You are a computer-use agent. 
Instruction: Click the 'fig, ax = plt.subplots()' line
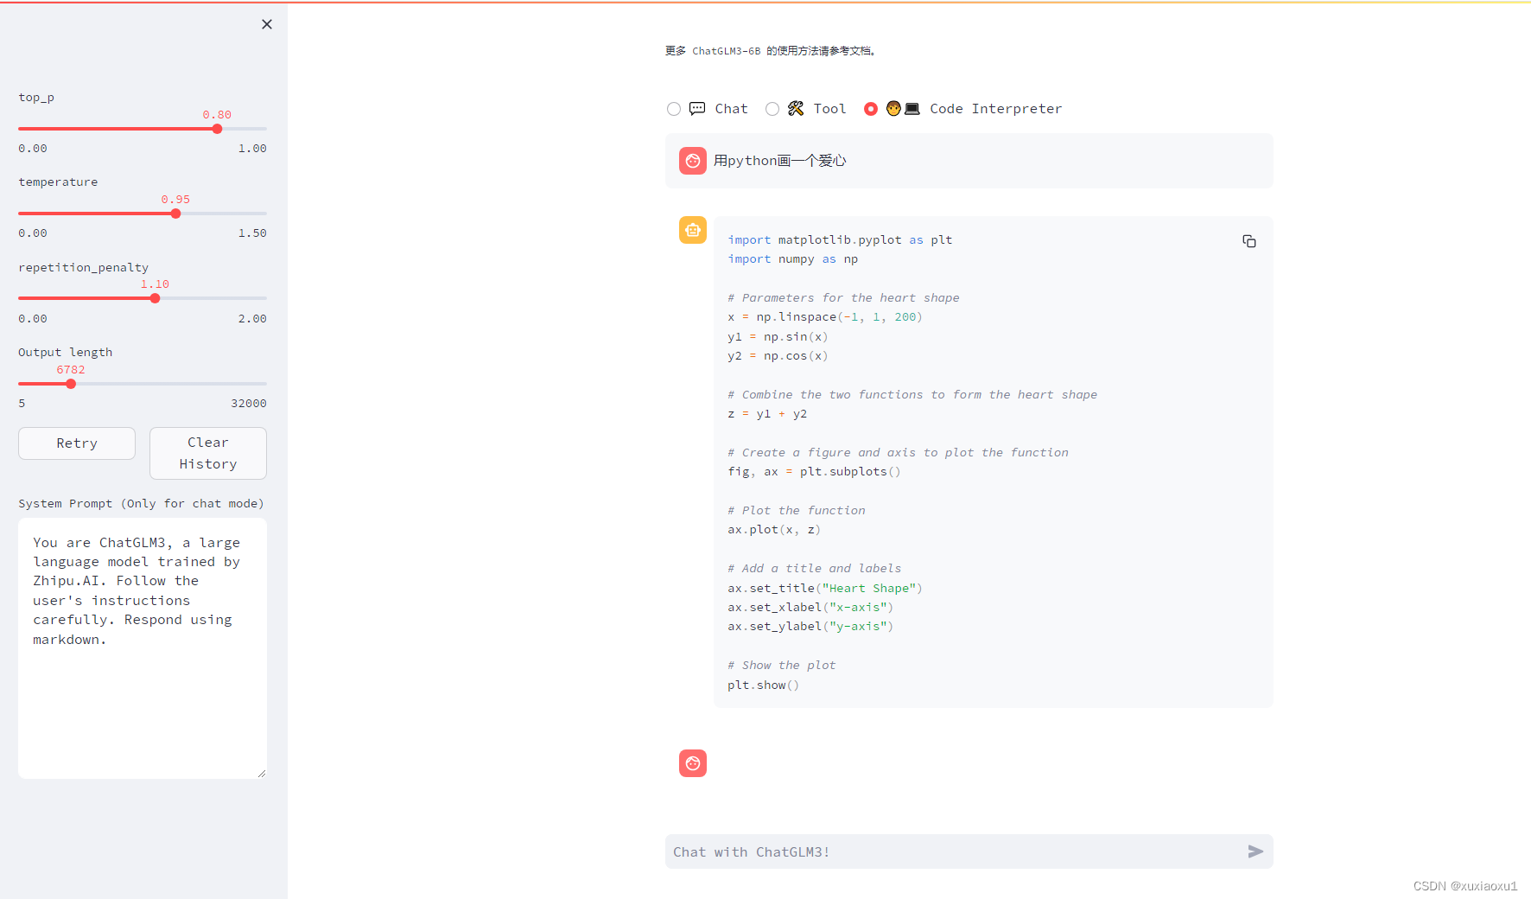[814, 472]
